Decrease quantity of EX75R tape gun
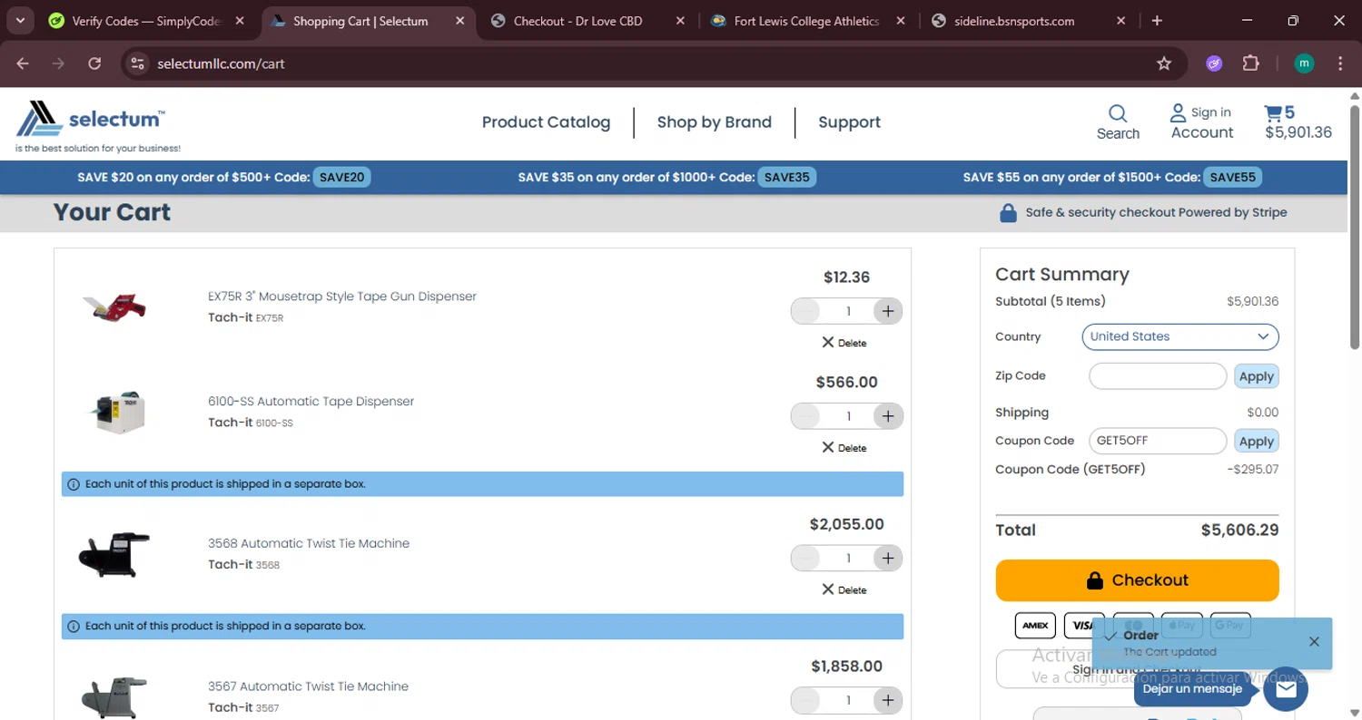 point(805,311)
